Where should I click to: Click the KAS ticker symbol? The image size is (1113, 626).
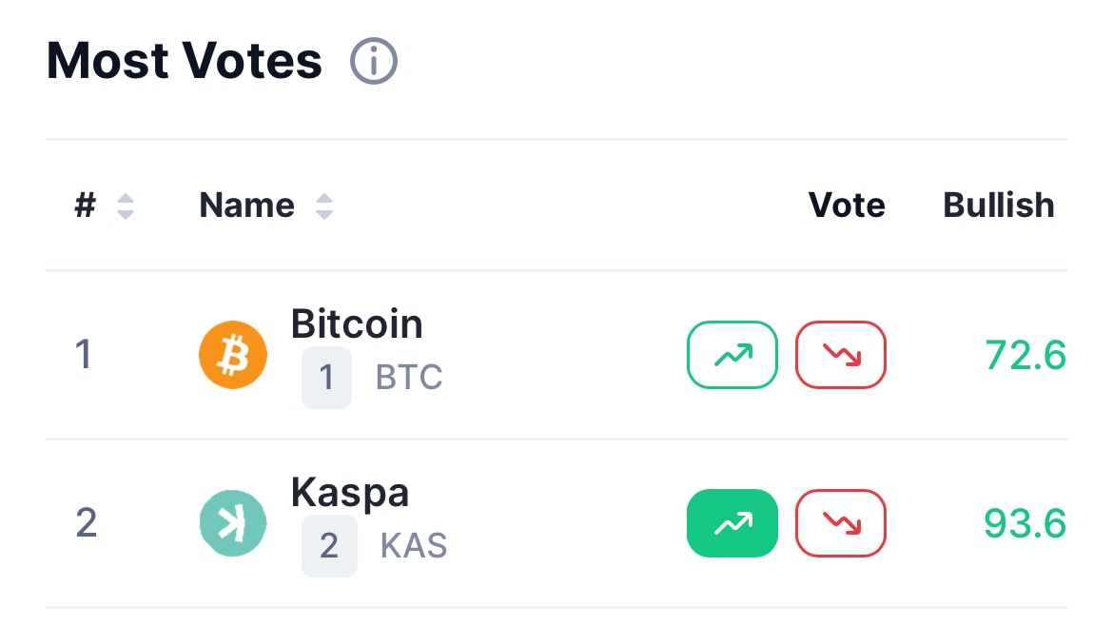pos(414,546)
